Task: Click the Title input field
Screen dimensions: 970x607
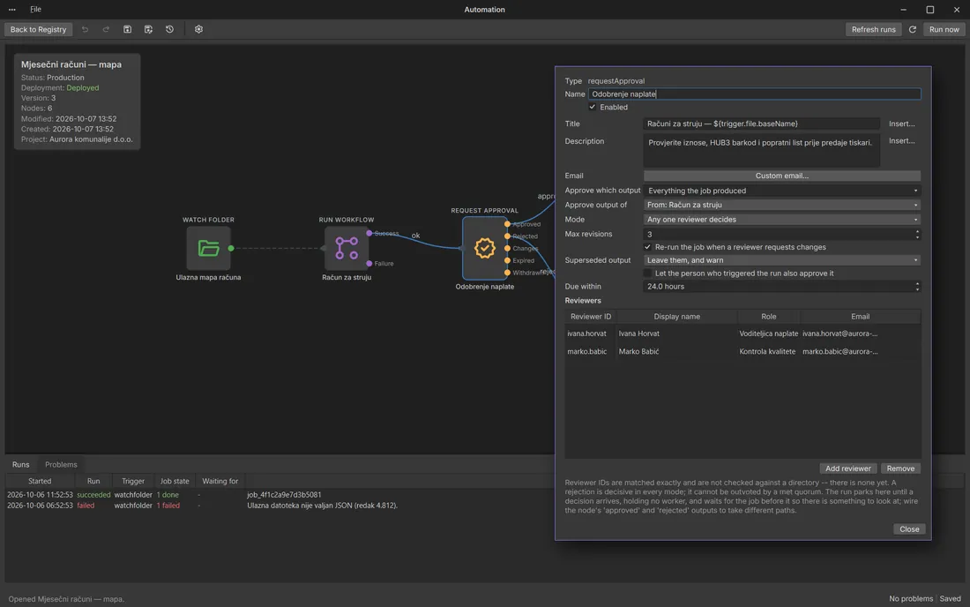Action: click(x=762, y=124)
